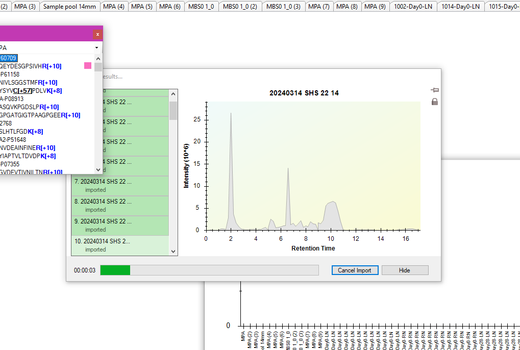Select imported file 10 in list
This screenshot has width=520, height=350.
[120, 245]
